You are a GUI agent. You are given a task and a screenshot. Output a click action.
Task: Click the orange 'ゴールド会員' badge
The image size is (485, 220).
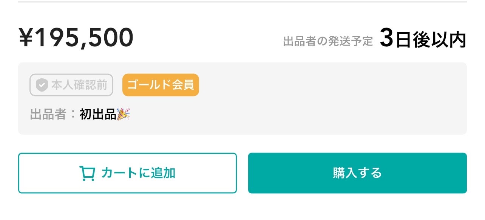click(x=161, y=85)
